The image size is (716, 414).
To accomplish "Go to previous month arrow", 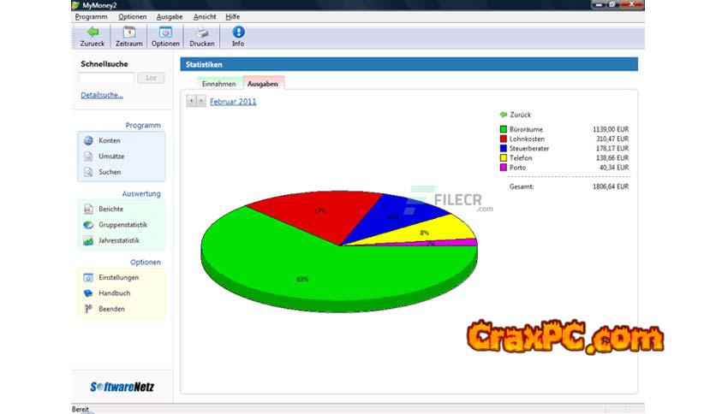I will click(x=191, y=101).
